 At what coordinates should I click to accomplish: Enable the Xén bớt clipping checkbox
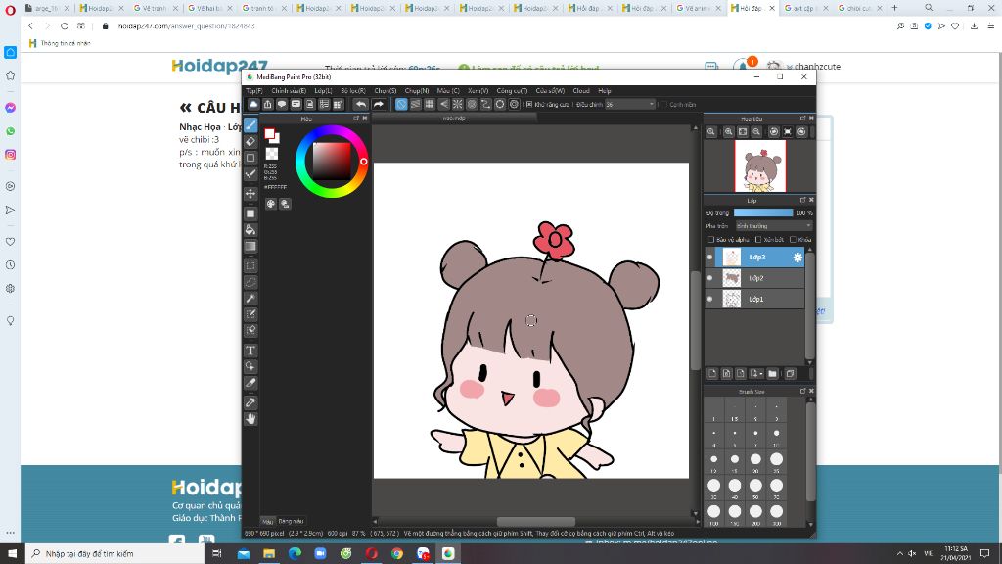coord(758,239)
